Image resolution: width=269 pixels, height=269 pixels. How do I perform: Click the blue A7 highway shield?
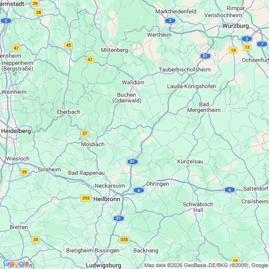tap(262, 44)
